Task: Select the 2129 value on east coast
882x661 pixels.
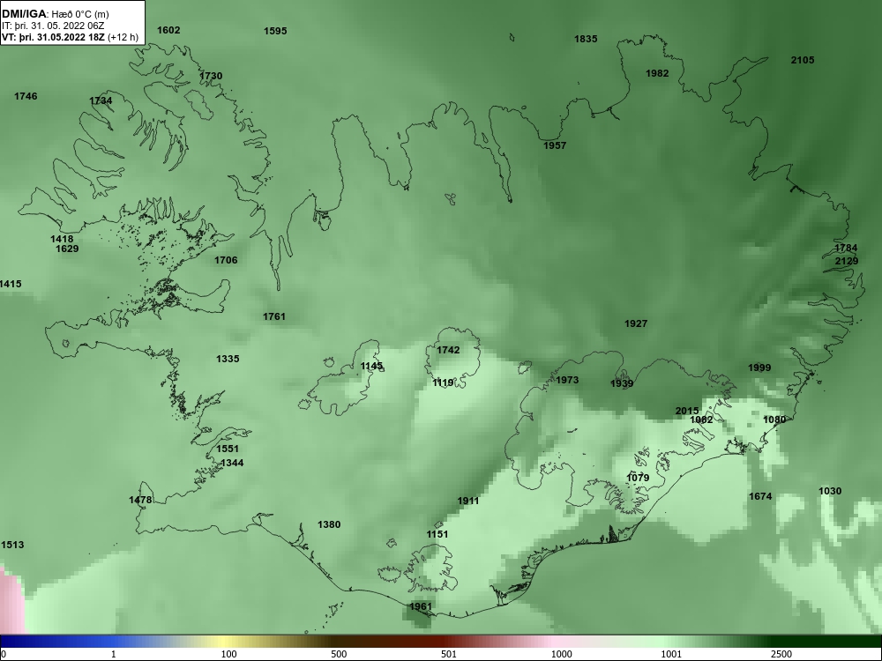Action: coord(847,261)
